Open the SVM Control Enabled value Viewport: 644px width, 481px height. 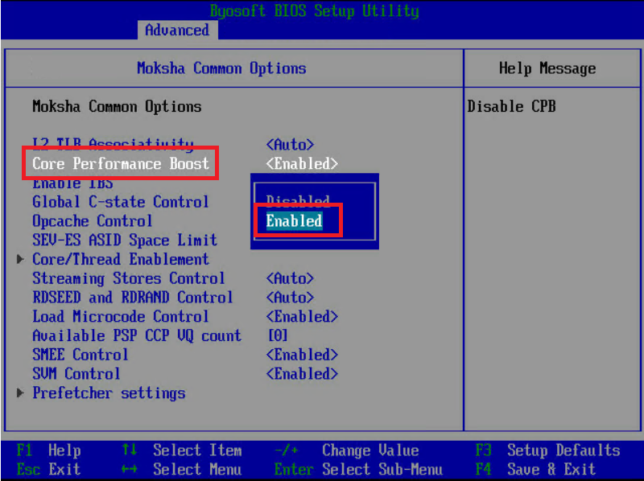[302, 374]
